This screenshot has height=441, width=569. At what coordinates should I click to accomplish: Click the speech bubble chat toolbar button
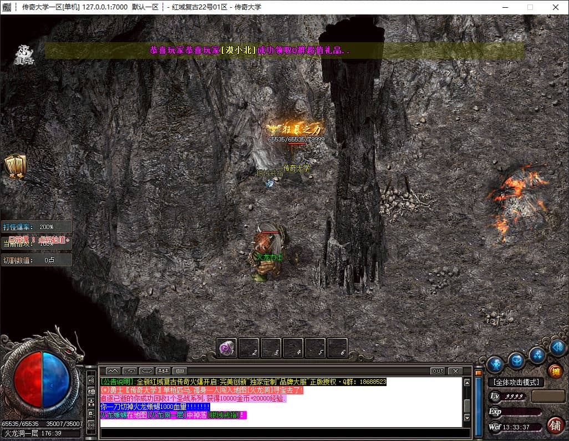coord(180,371)
